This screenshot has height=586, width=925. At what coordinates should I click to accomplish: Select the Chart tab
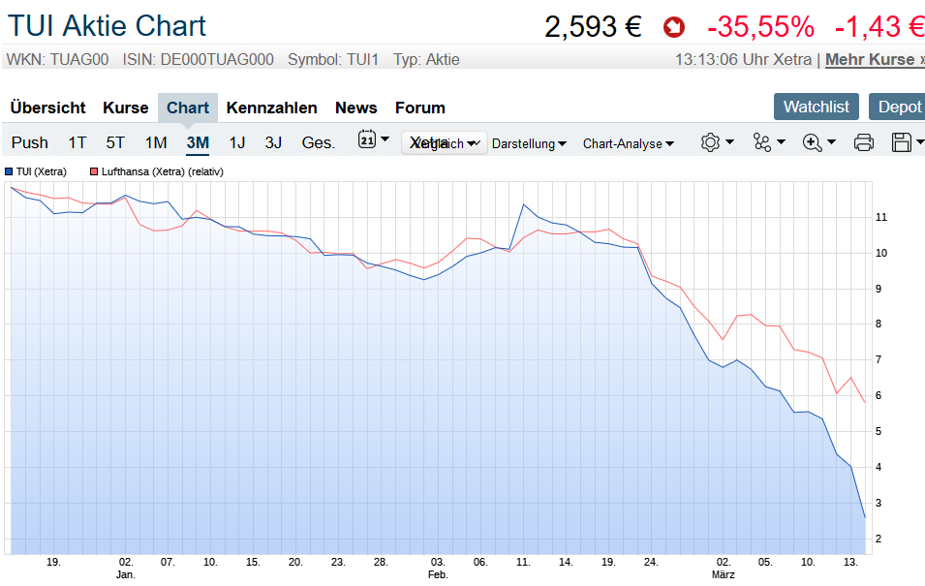coord(188,108)
